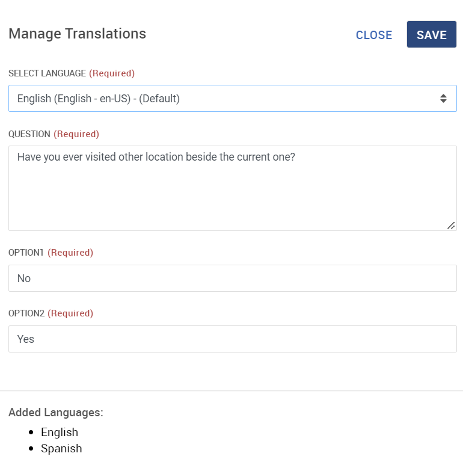Click the Option1 input containing No
The height and width of the screenshot is (474, 463).
(x=233, y=278)
